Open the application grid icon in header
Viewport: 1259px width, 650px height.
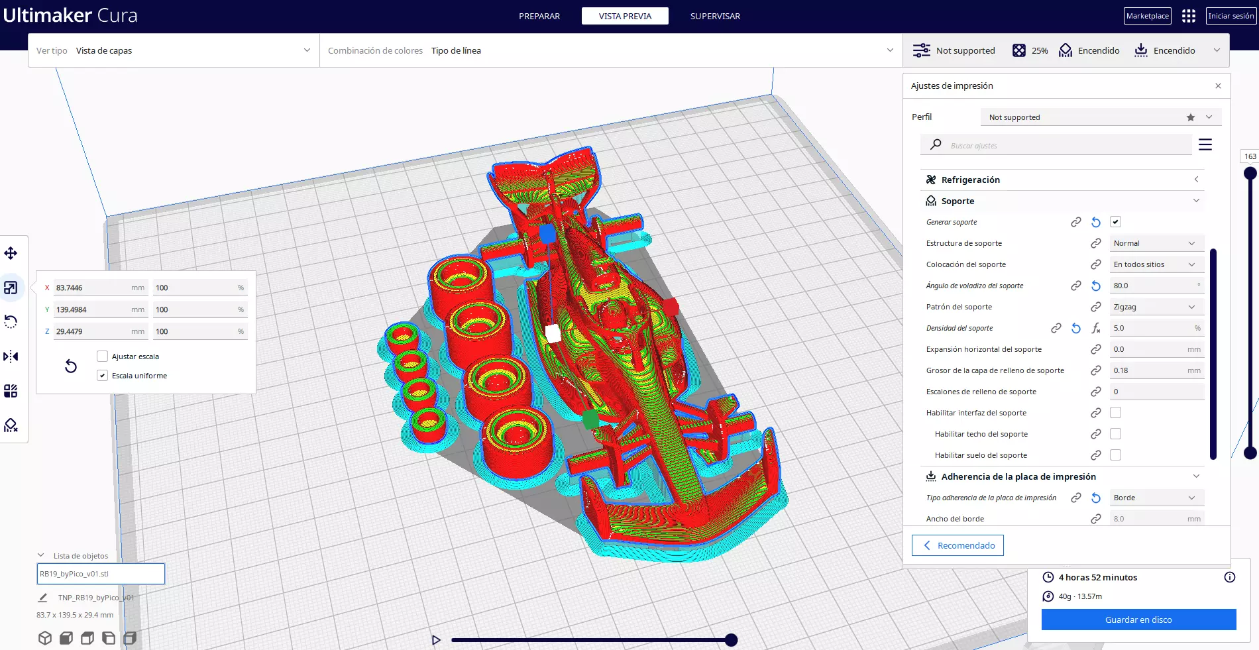point(1189,16)
